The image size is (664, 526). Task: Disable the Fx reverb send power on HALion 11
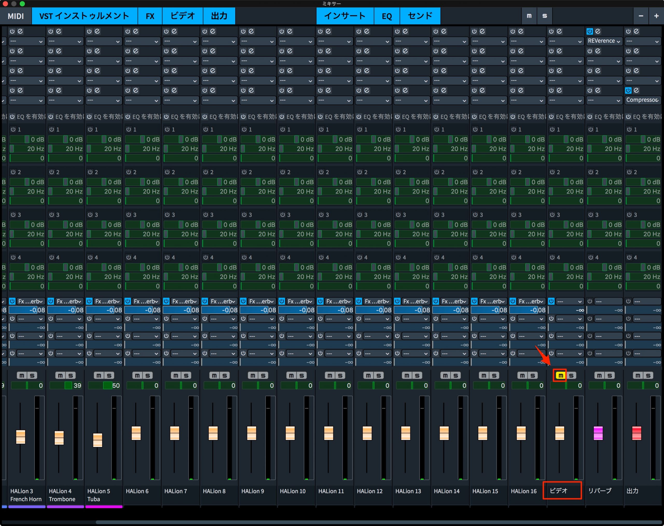tap(320, 301)
